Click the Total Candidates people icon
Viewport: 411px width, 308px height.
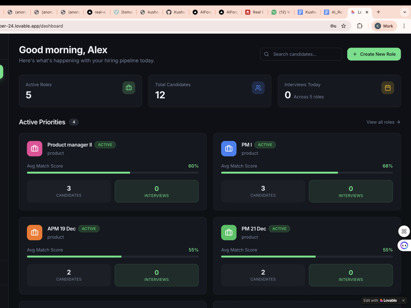258,88
